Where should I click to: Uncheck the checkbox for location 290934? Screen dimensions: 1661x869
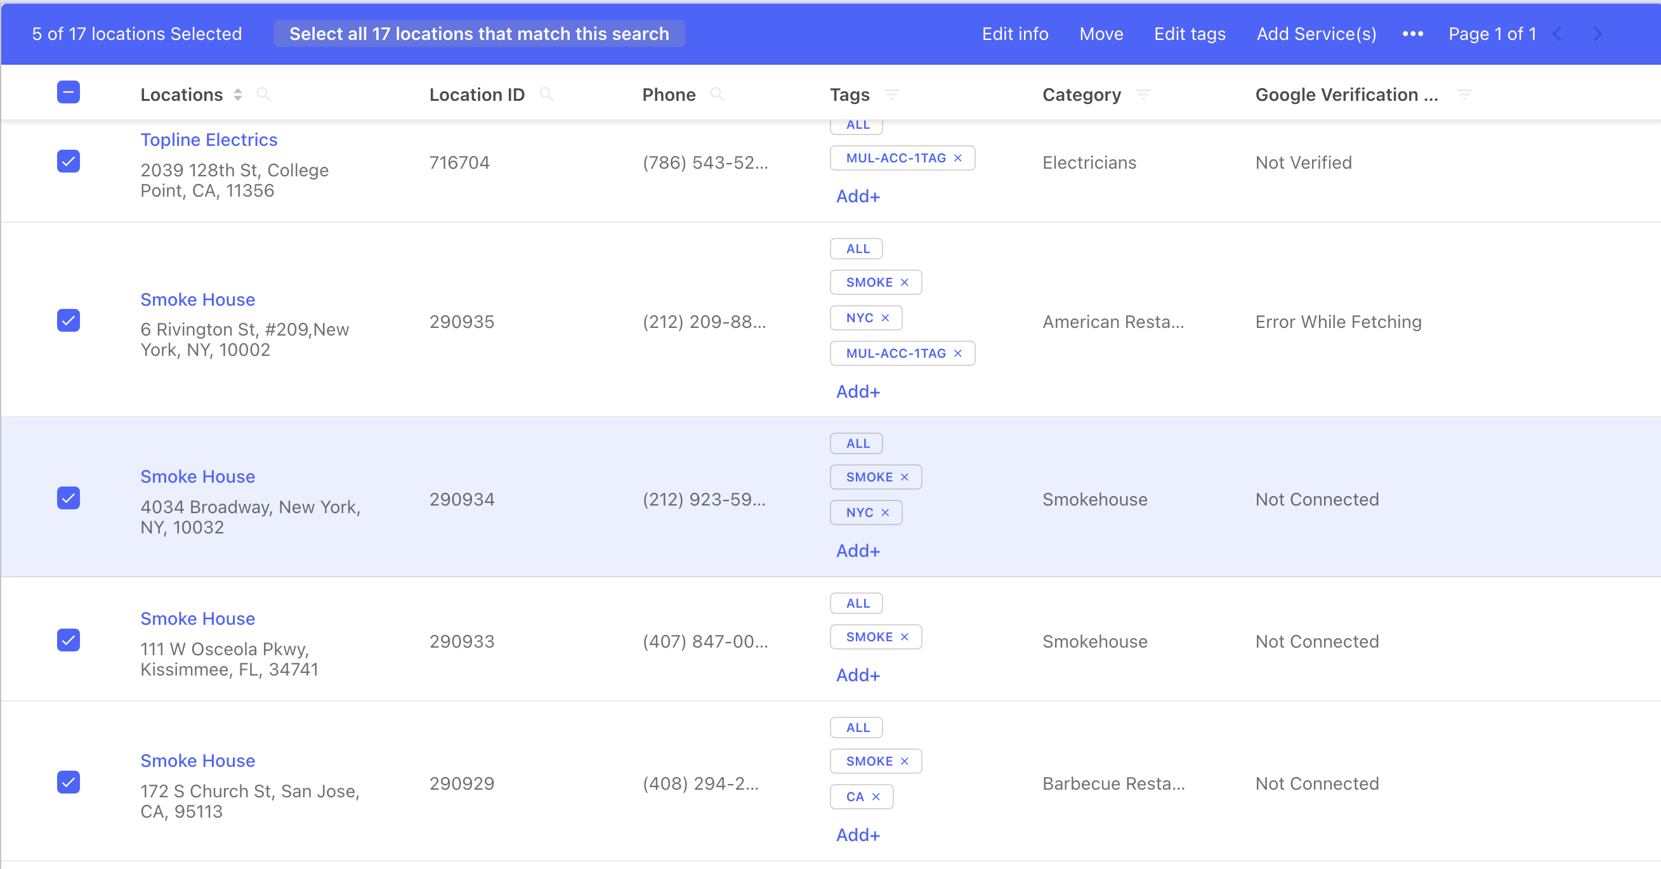69,499
